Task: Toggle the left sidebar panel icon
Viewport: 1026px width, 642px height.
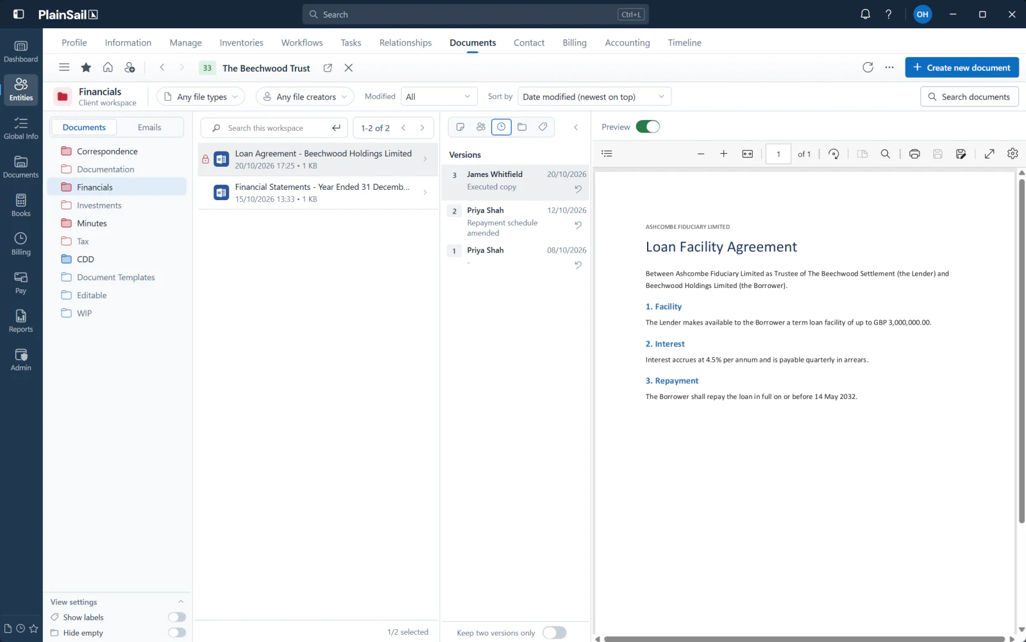Action: [19, 14]
